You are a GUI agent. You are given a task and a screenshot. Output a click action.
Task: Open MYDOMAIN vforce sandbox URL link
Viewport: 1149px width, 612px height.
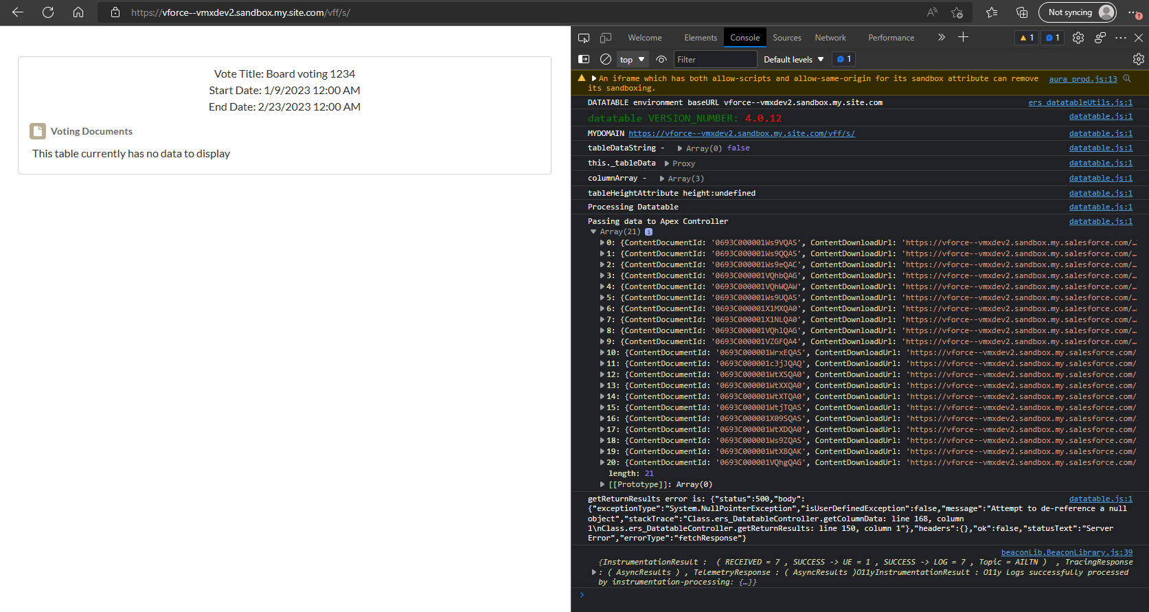tap(742, 133)
